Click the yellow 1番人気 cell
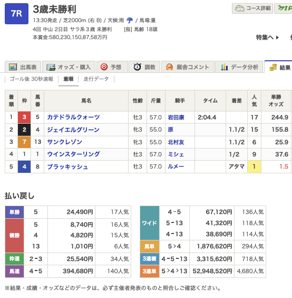 (x=254, y=166)
